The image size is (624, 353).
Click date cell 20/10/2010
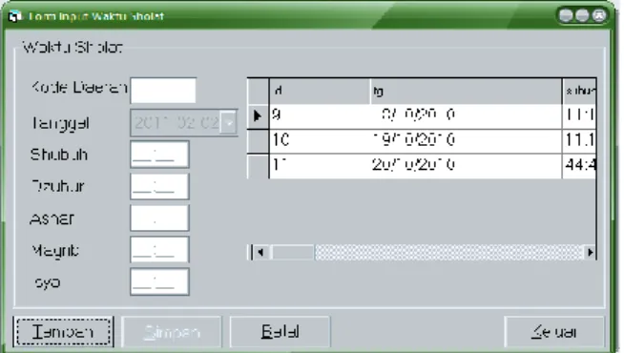466,166
